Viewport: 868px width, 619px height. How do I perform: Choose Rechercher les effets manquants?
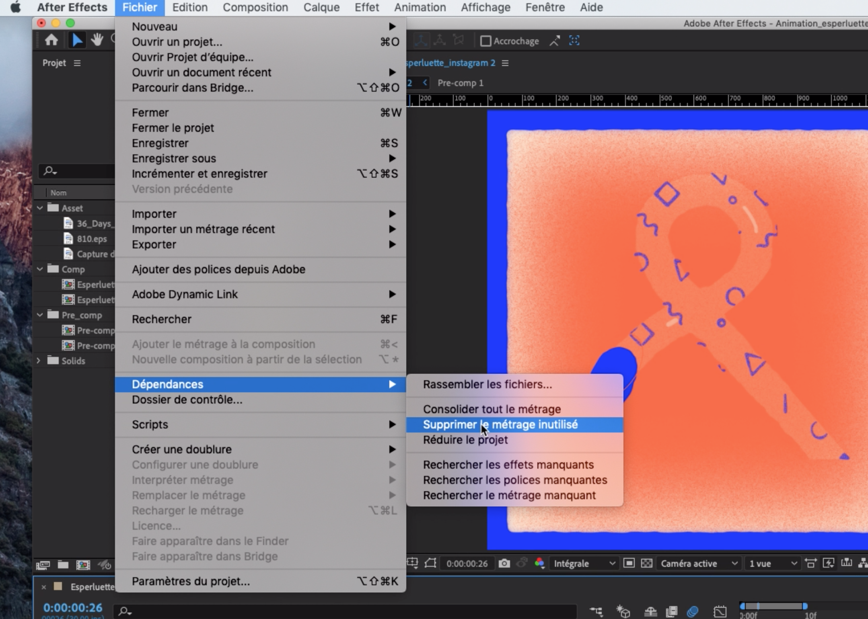coord(514,465)
